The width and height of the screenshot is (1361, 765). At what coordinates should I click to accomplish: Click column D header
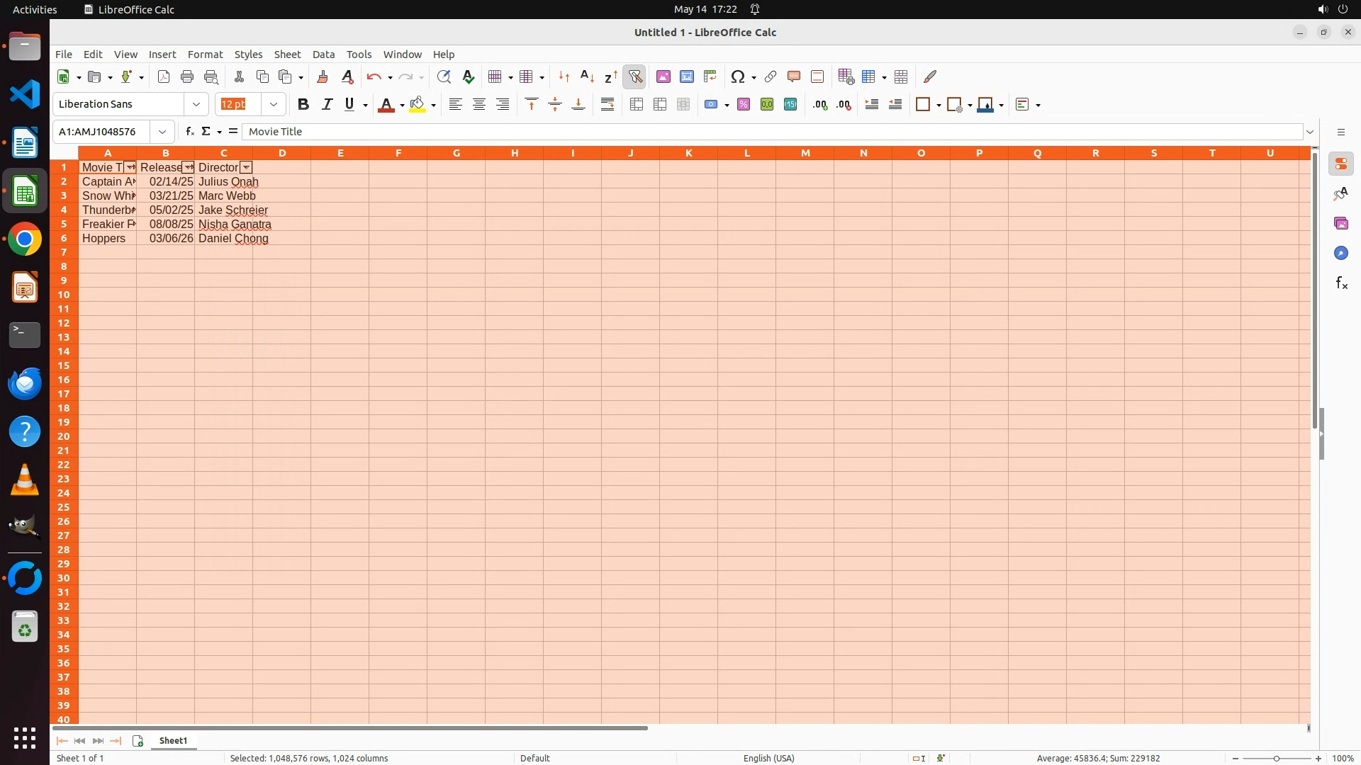point(282,152)
